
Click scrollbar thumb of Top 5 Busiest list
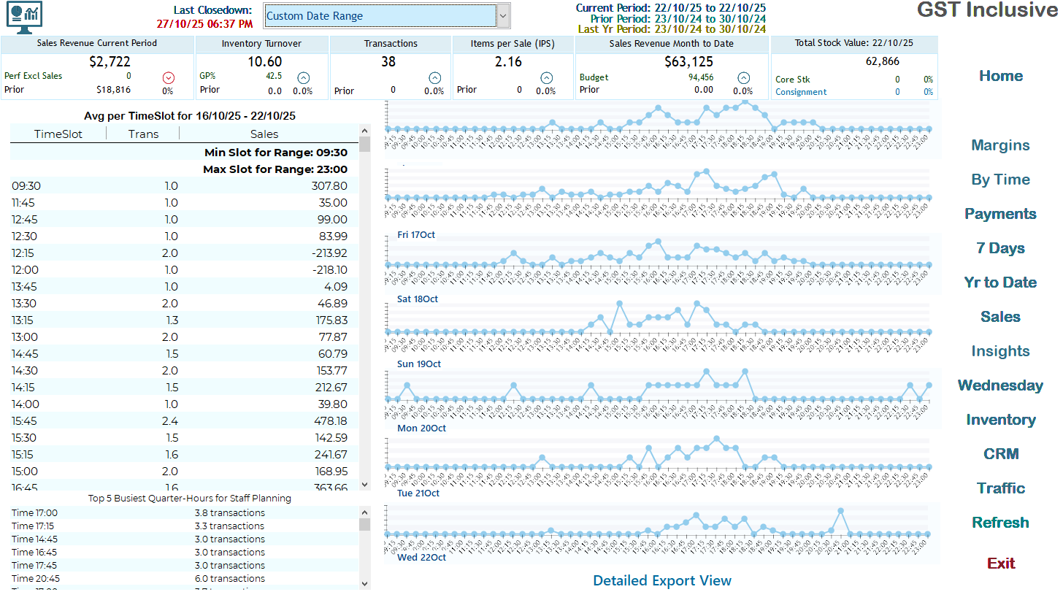click(365, 524)
